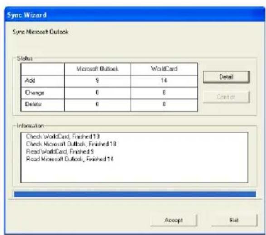Screen dimensions: 266x235
Task: Select 'Check WorldCard, Finished 13' log line
Action: [x=63, y=136]
